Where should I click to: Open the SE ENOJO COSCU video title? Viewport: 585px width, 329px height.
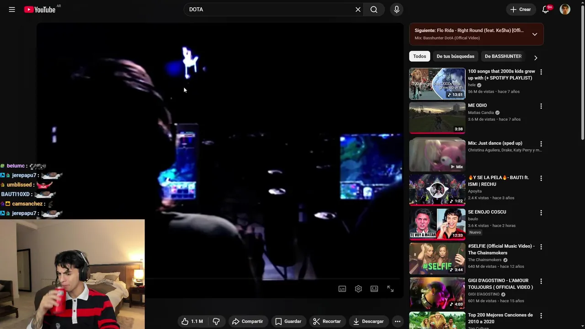tap(487, 212)
